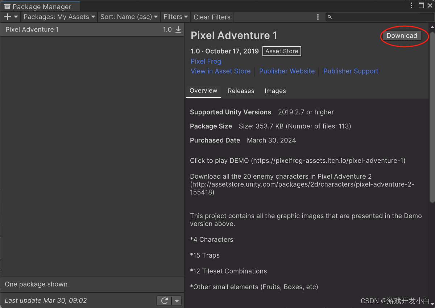Viewport: 435px width, 308px height.
Task: Click the Package Manager tab icon
Action: click(x=7, y=6)
